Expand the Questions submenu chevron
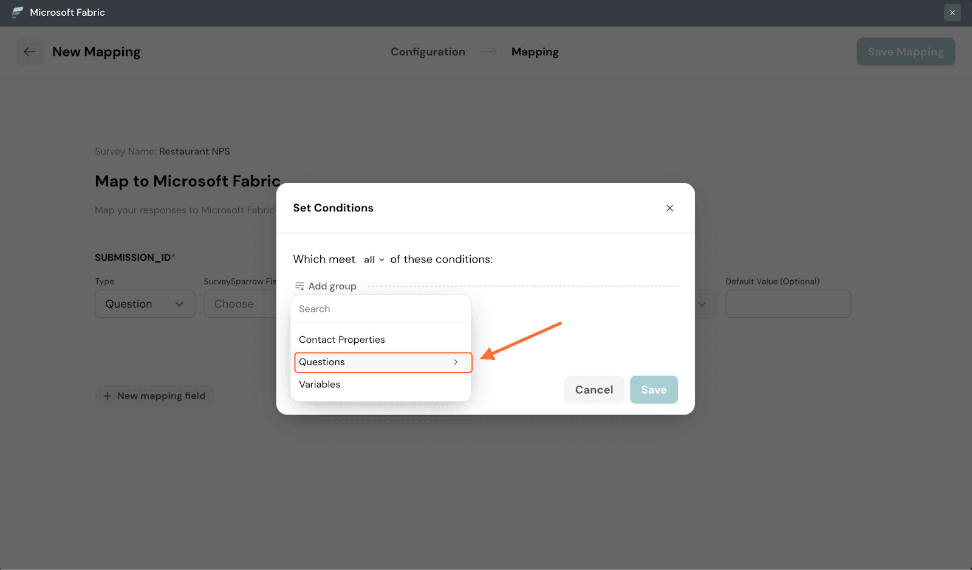 (x=456, y=362)
